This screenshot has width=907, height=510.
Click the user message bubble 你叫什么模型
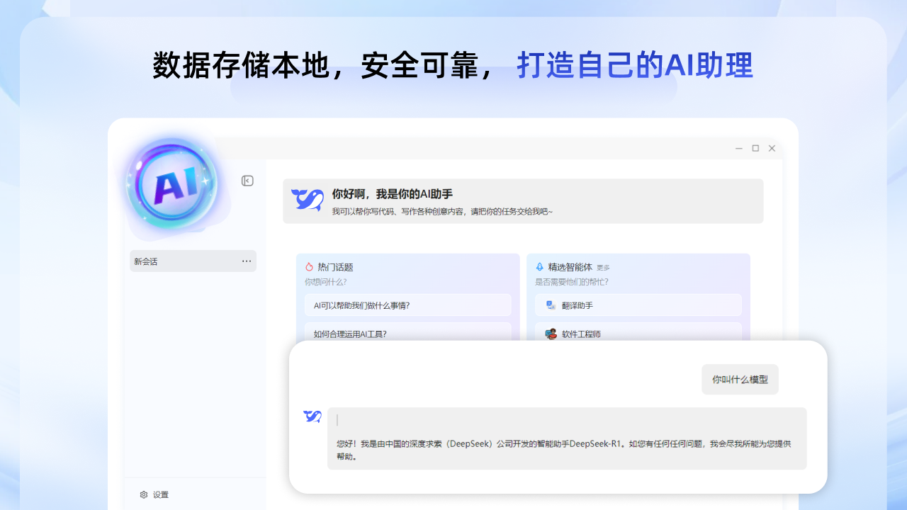(x=740, y=379)
